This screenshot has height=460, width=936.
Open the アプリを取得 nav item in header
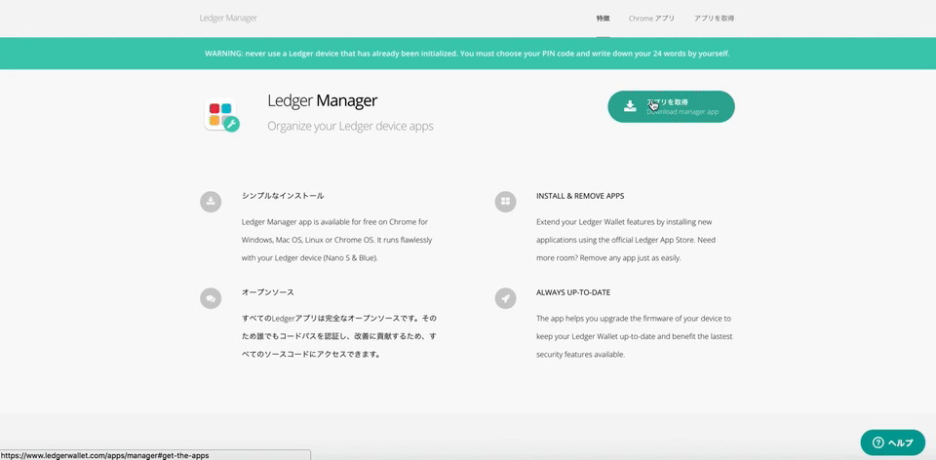(x=714, y=19)
